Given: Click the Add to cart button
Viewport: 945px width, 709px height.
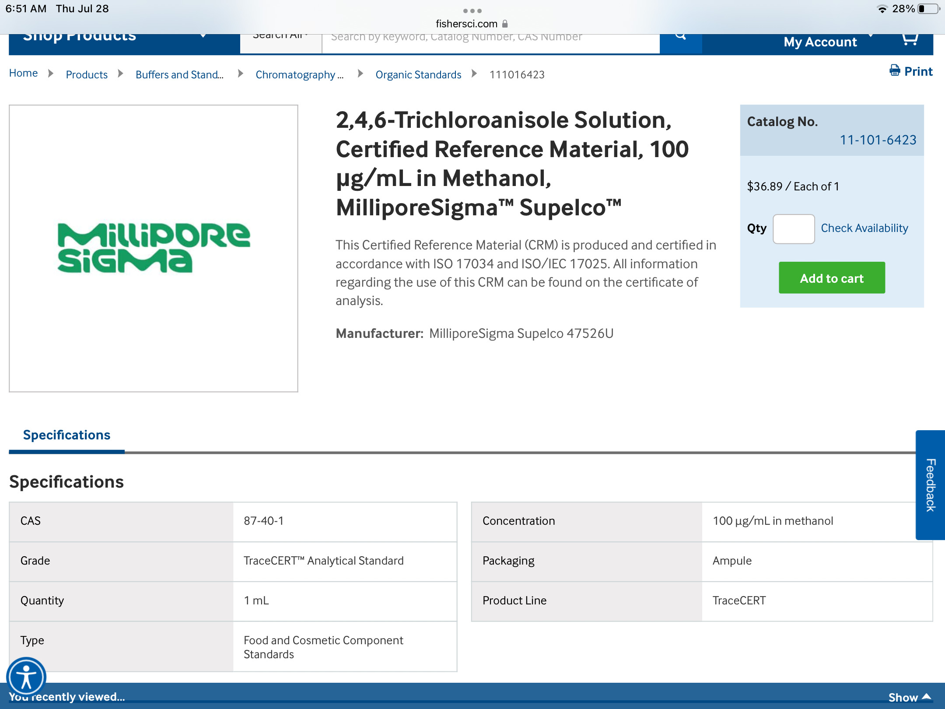Looking at the screenshot, I should (832, 278).
